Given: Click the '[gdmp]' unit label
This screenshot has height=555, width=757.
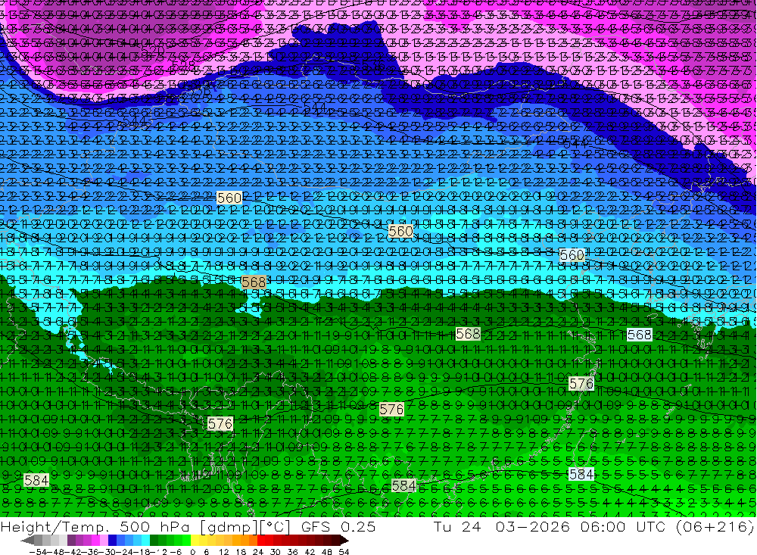Looking at the screenshot, I should coord(230,528).
